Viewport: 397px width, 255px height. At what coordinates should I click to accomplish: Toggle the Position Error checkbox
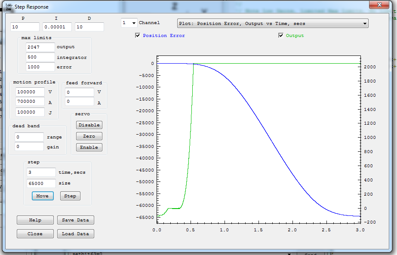(138, 36)
